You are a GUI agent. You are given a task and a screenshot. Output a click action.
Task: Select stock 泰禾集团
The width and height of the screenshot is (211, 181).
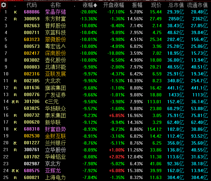coord(55,115)
